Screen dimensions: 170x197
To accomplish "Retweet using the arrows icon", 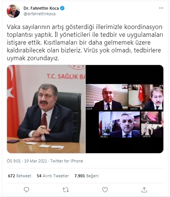I will click(x=66, y=190).
